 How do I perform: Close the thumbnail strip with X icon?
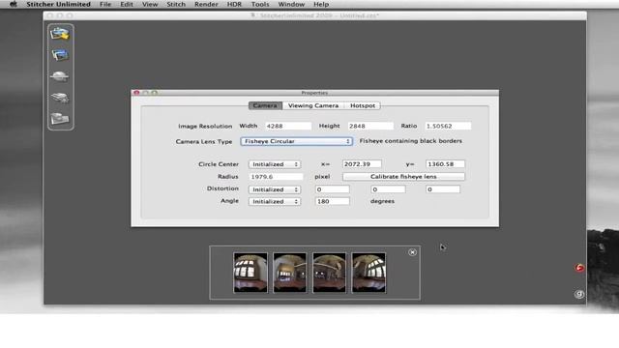(412, 252)
